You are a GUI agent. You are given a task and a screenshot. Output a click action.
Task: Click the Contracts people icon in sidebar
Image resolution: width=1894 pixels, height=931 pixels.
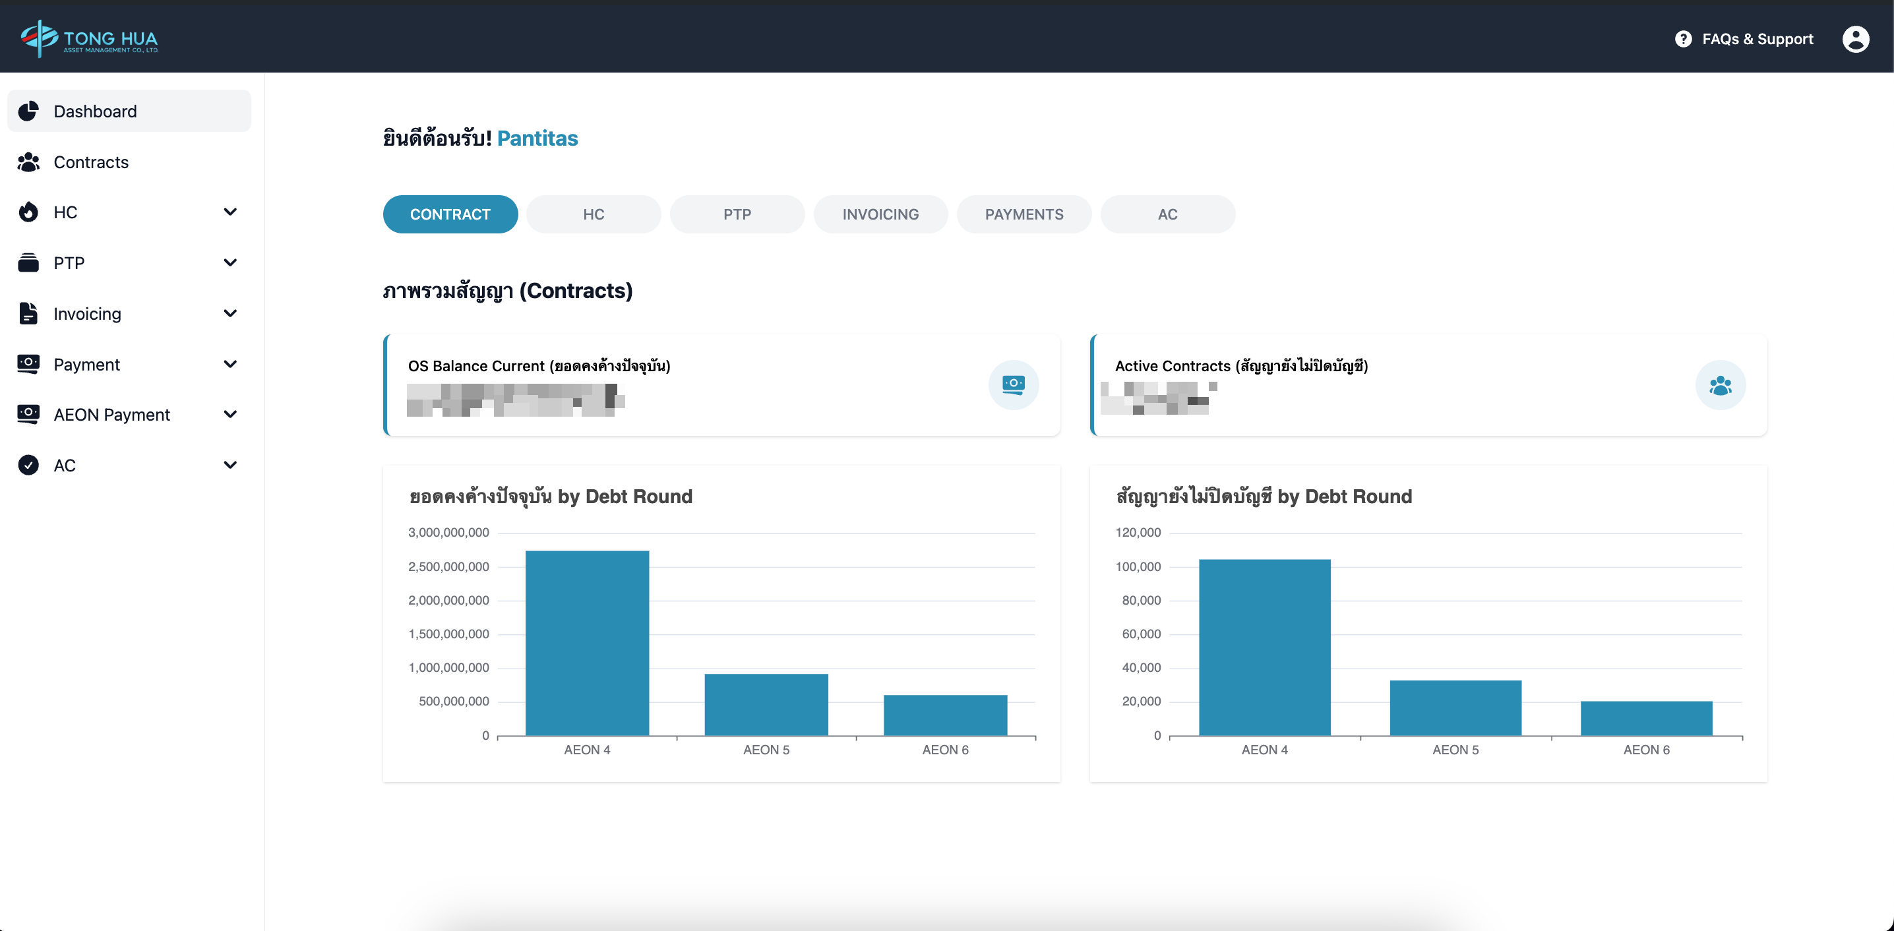click(x=28, y=162)
